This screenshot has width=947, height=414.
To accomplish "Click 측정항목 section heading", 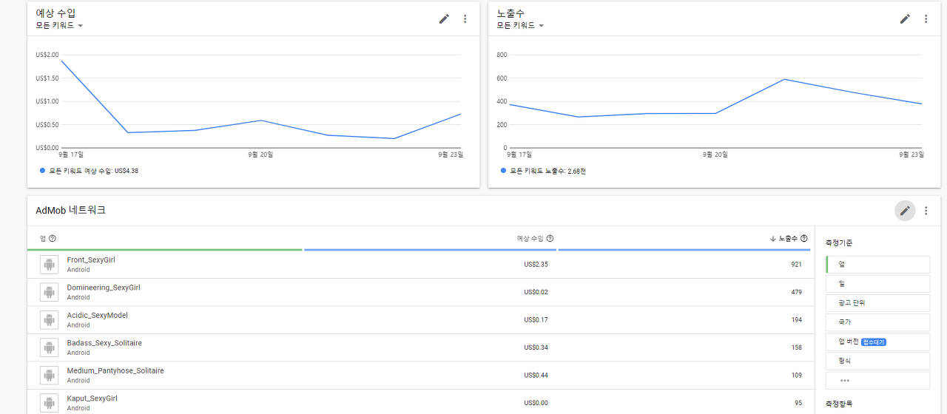I will (839, 404).
